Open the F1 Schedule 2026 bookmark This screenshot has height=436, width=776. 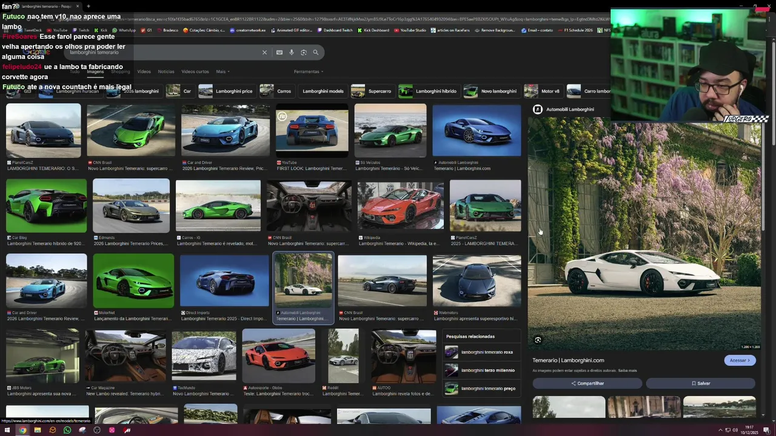(575, 30)
